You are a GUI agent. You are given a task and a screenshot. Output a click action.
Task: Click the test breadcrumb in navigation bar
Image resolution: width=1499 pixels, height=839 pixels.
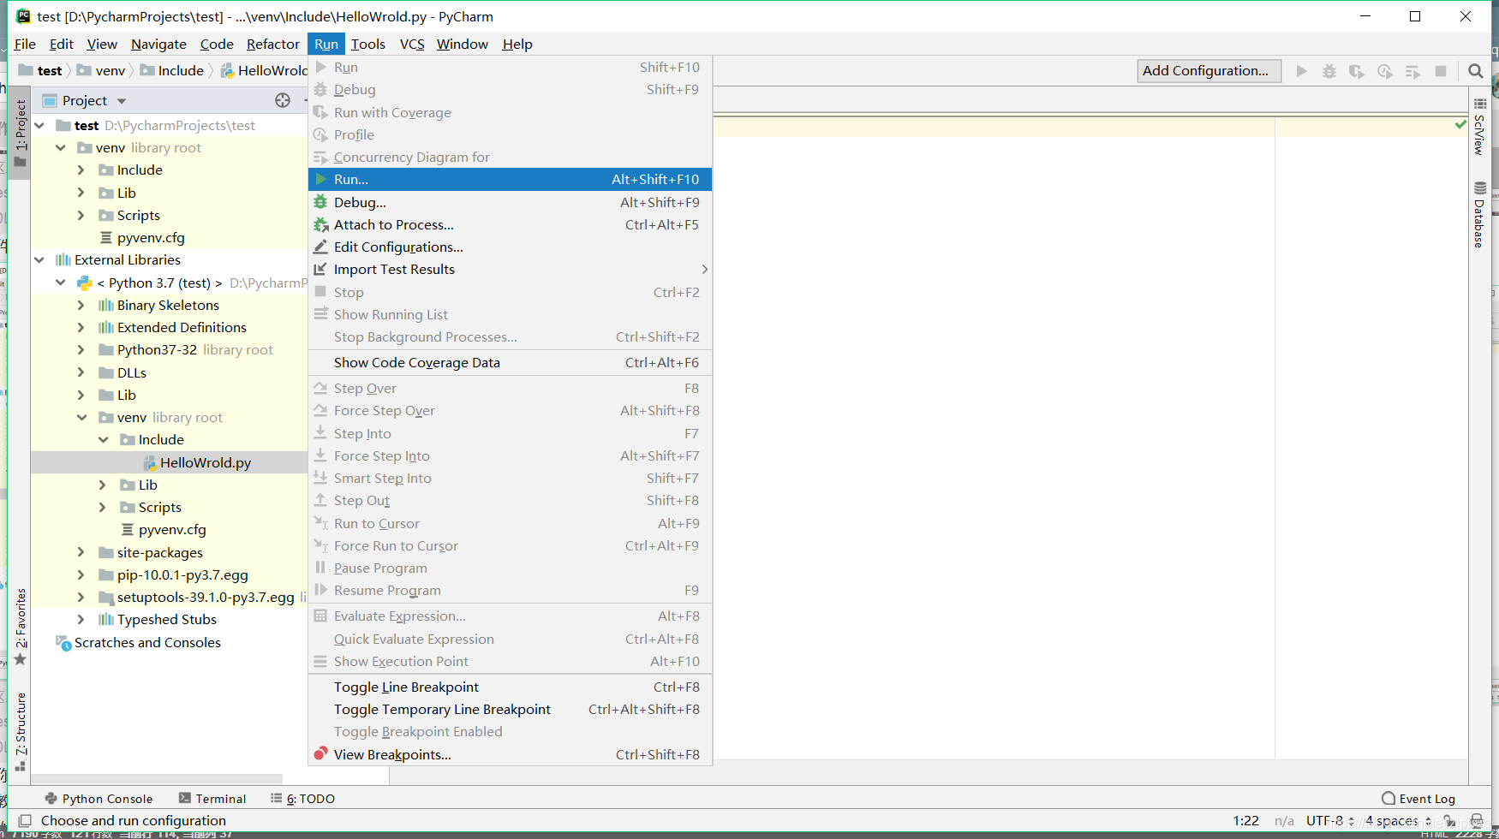[40, 70]
